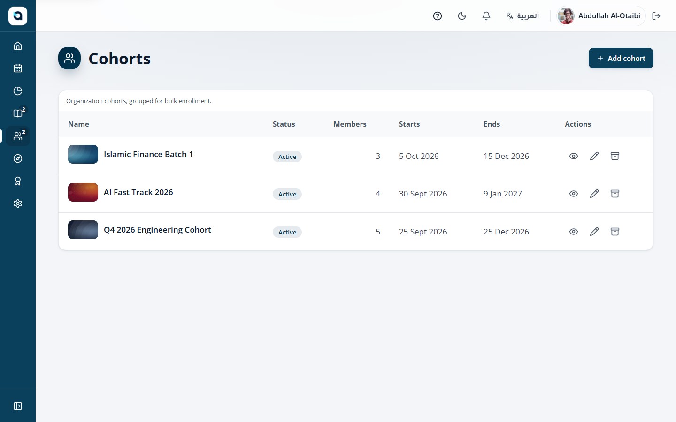This screenshot has height=422, width=676.
Task: Click the app logo at top-left
Action: [x=18, y=16]
